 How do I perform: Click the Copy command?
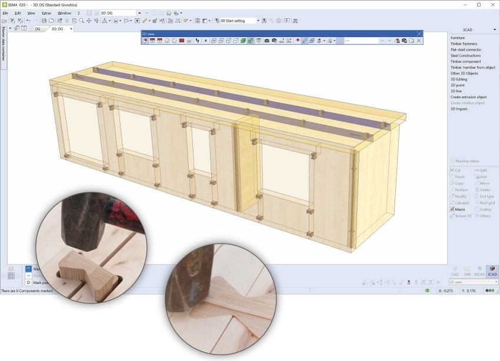tap(456, 183)
